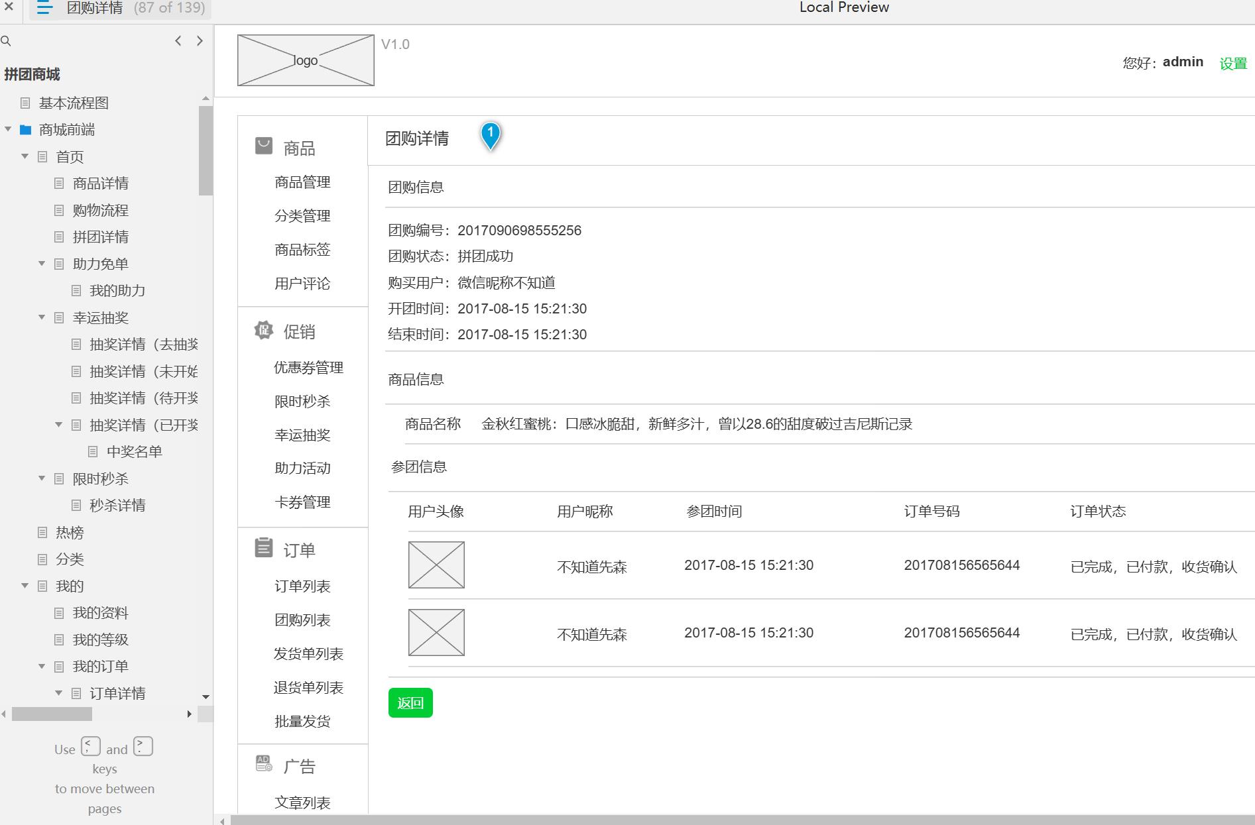Viewport: 1255px width, 825px height.
Task: Collapse the 幸运抽奖 tree node
Action: click(42, 317)
